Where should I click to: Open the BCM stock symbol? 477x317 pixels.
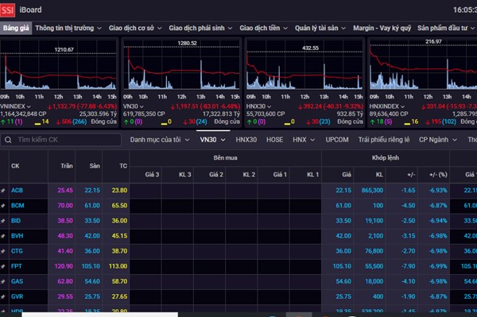click(17, 206)
